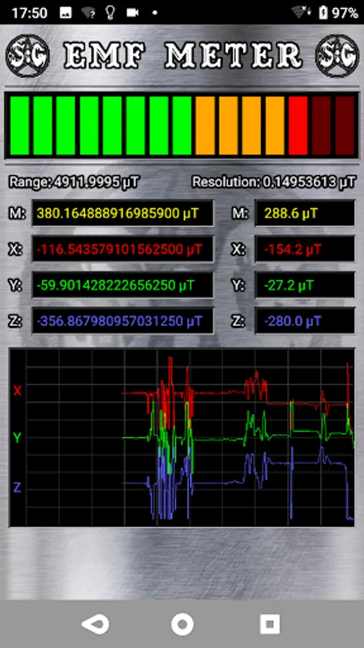This screenshot has width=364, height=648.
Task: Tap the blue Z label on the graph
Action: [17, 487]
